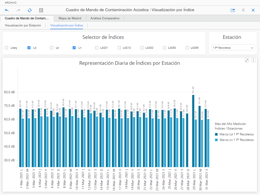
Task: Click the share export icon
Action: 233,10
